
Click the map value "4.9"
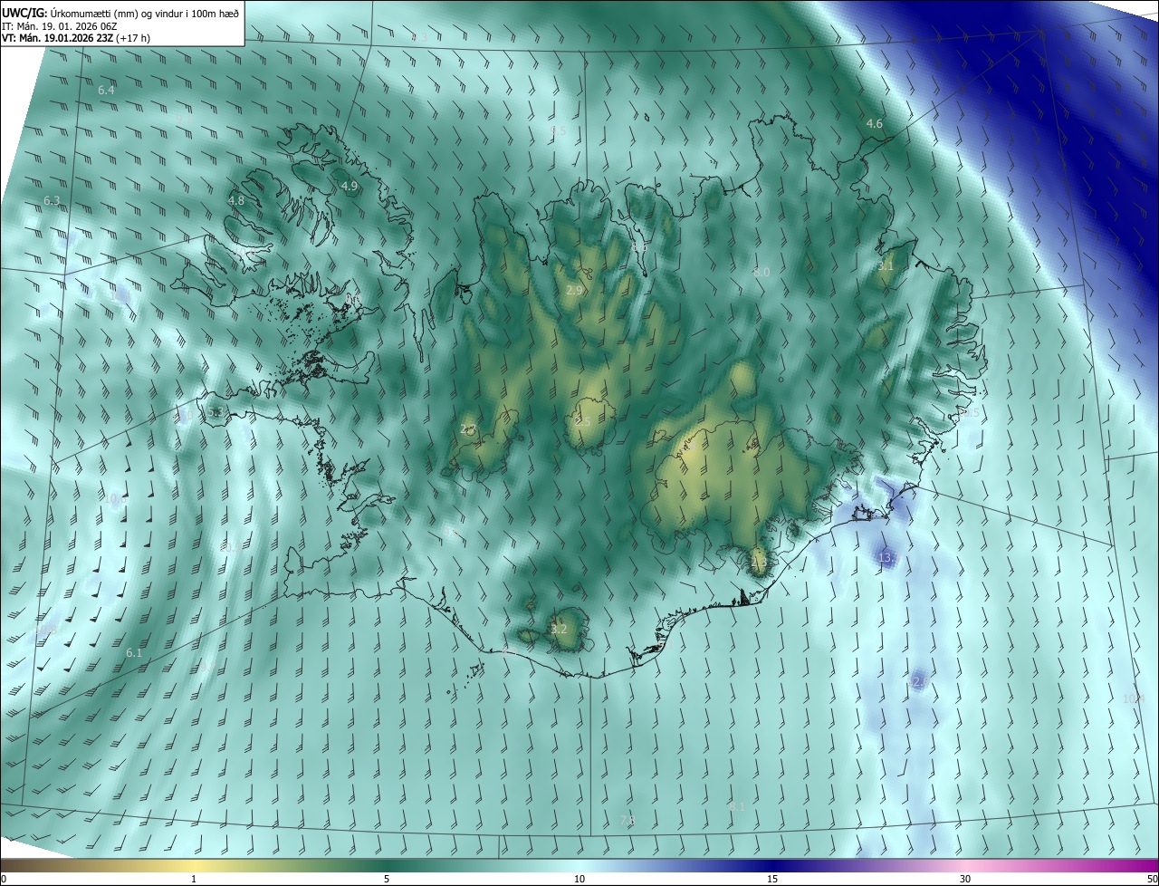[x=350, y=186]
